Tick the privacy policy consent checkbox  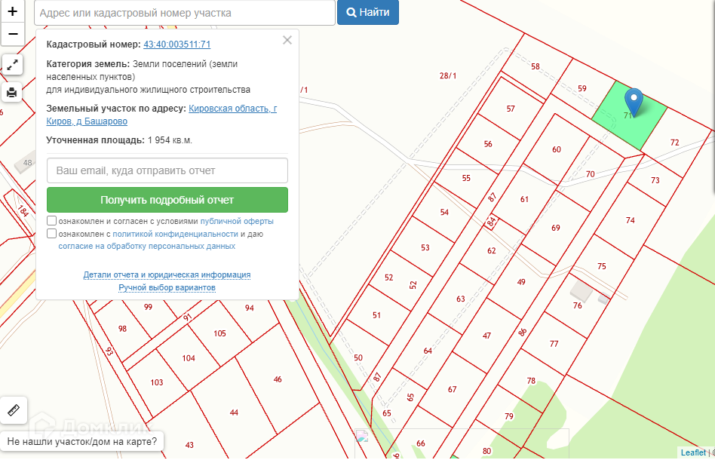(x=51, y=234)
